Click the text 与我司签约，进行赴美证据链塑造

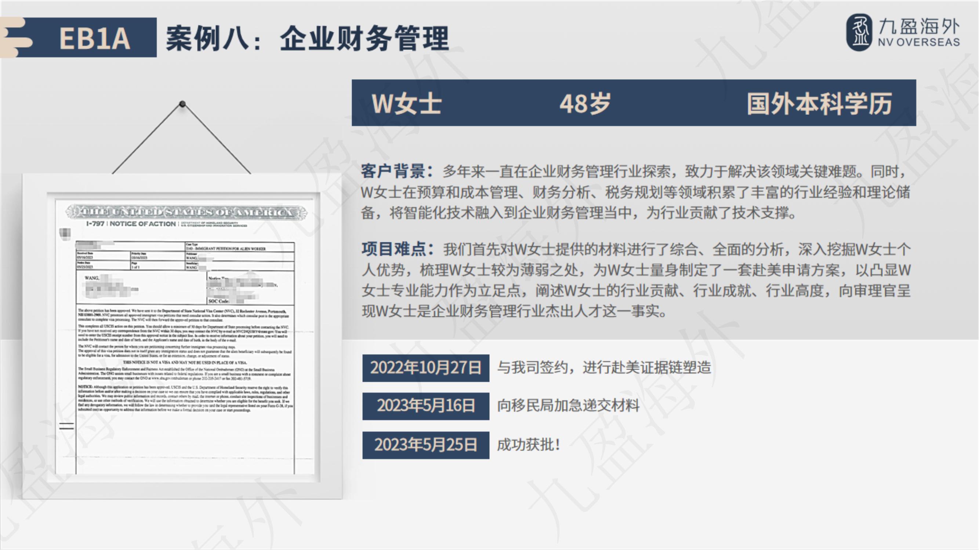coord(604,367)
